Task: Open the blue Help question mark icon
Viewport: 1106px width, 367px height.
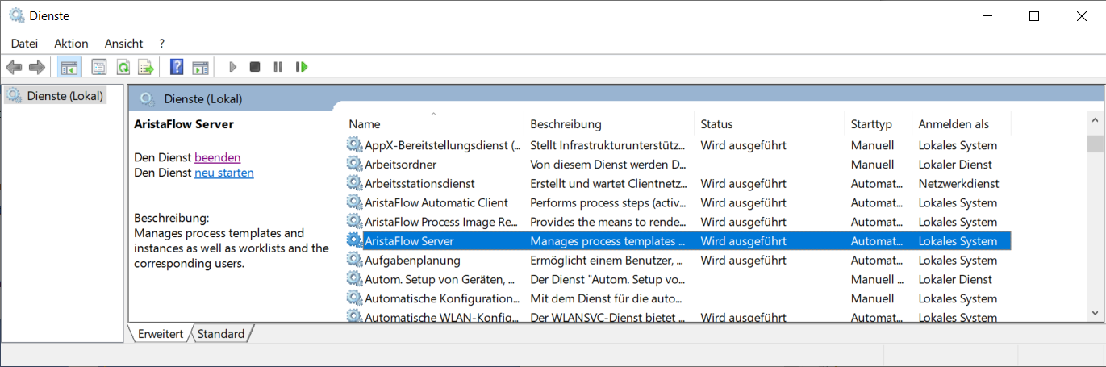Action: (177, 67)
